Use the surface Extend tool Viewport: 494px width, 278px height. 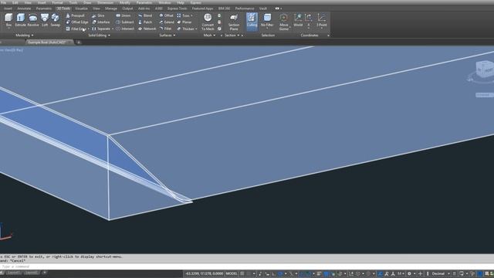(x=167, y=22)
